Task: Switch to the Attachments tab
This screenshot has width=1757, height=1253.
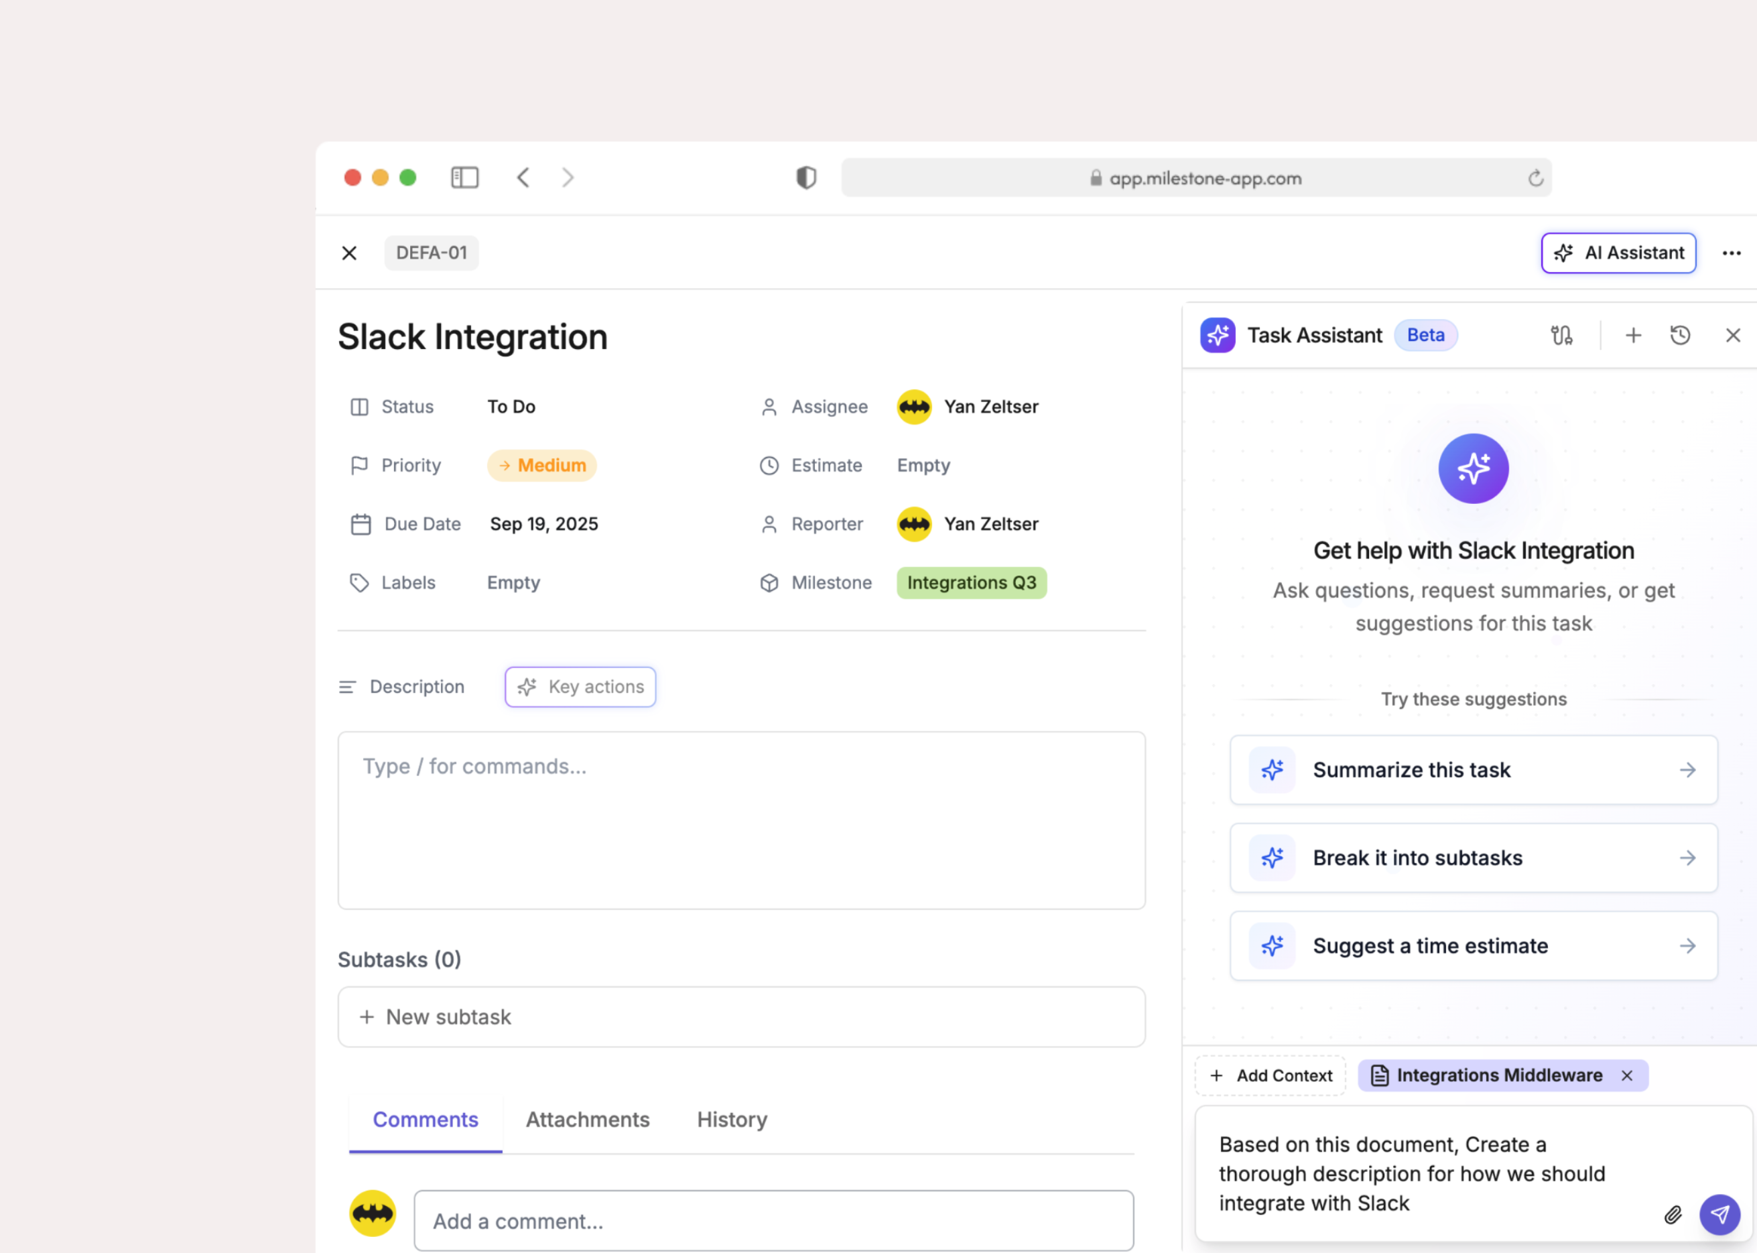Action: pyautogui.click(x=587, y=1120)
